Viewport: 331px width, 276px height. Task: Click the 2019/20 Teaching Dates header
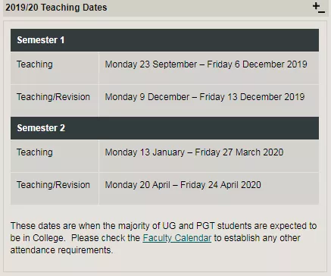(56, 8)
